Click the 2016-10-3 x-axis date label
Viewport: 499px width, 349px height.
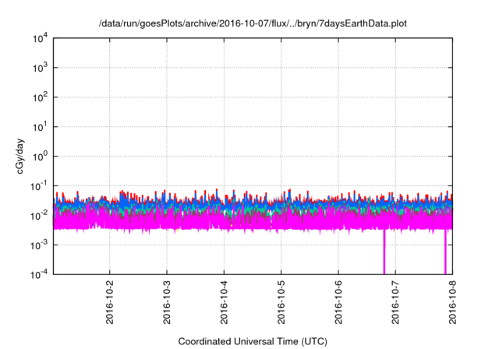pyautogui.click(x=167, y=302)
